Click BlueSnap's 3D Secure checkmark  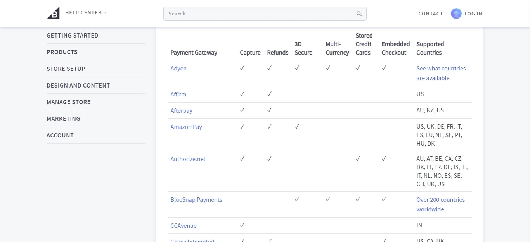tap(297, 199)
